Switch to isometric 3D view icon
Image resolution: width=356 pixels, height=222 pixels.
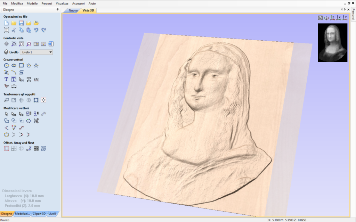(x=326, y=18)
